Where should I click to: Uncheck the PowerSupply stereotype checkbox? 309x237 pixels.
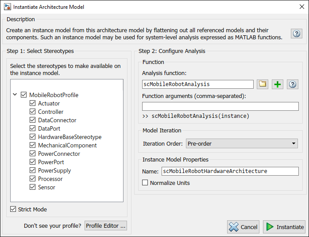point(33,170)
